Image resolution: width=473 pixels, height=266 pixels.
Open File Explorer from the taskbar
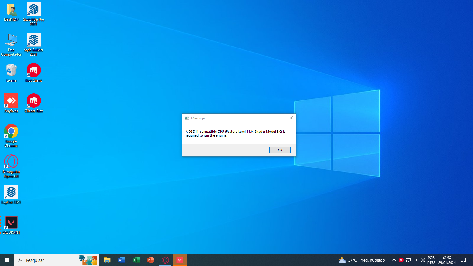pyautogui.click(x=107, y=260)
